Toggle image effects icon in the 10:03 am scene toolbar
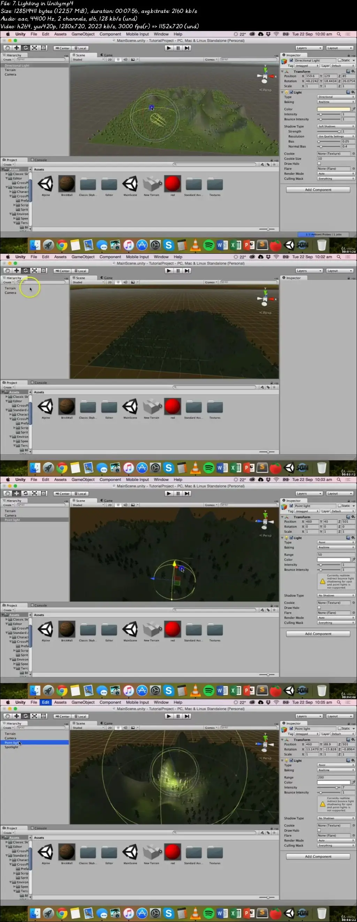Image resolution: width=357 pixels, height=922 pixels. (x=133, y=505)
